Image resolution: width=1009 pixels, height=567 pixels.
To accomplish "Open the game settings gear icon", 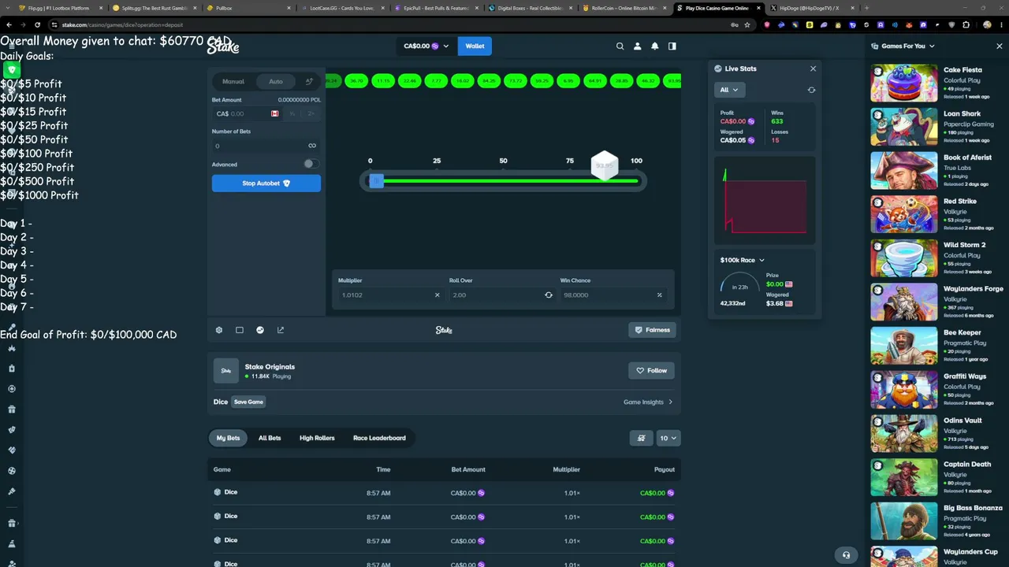I will 219,330.
